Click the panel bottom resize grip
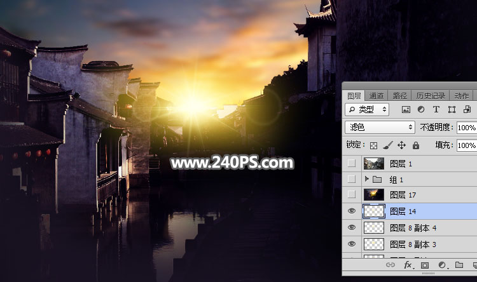477x282 pixels. point(428,274)
